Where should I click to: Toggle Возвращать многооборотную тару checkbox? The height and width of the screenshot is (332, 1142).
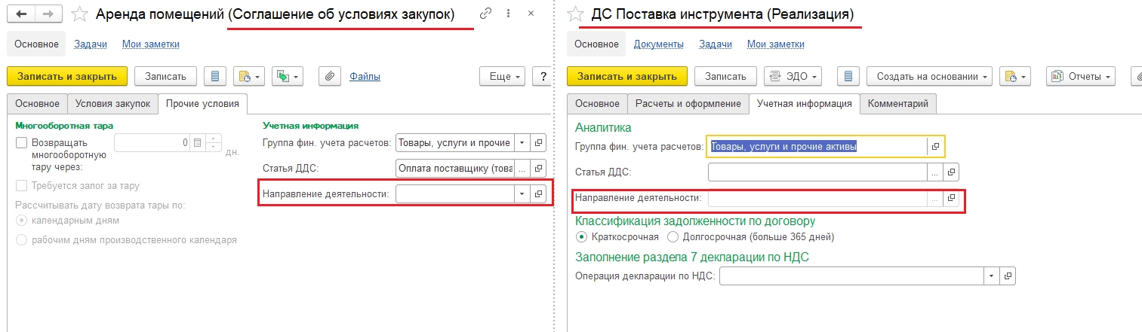point(22,142)
